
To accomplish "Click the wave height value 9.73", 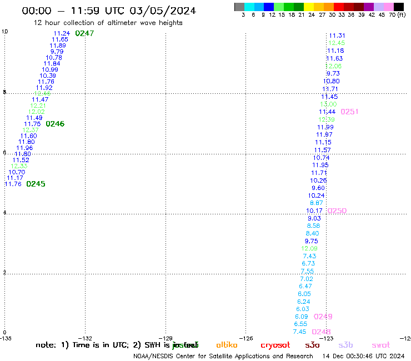I will coord(333,73).
